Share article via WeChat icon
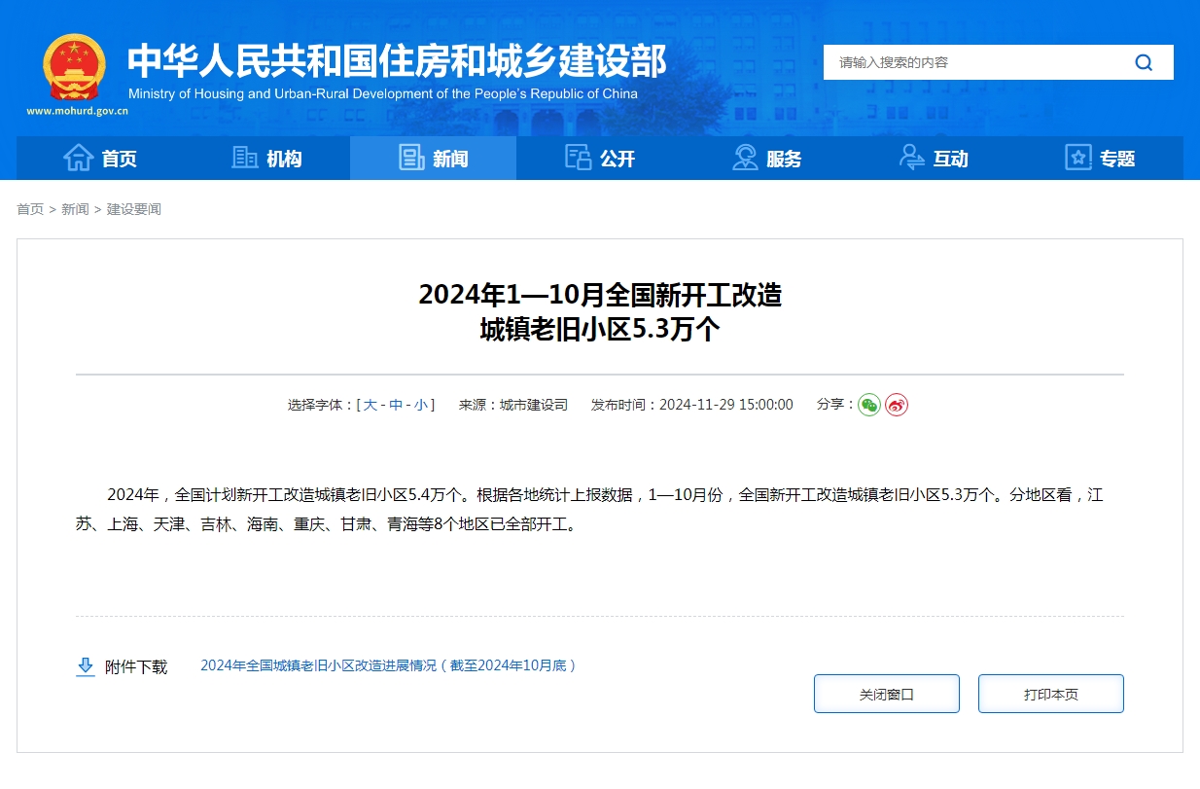The image size is (1200, 789). click(869, 405)
